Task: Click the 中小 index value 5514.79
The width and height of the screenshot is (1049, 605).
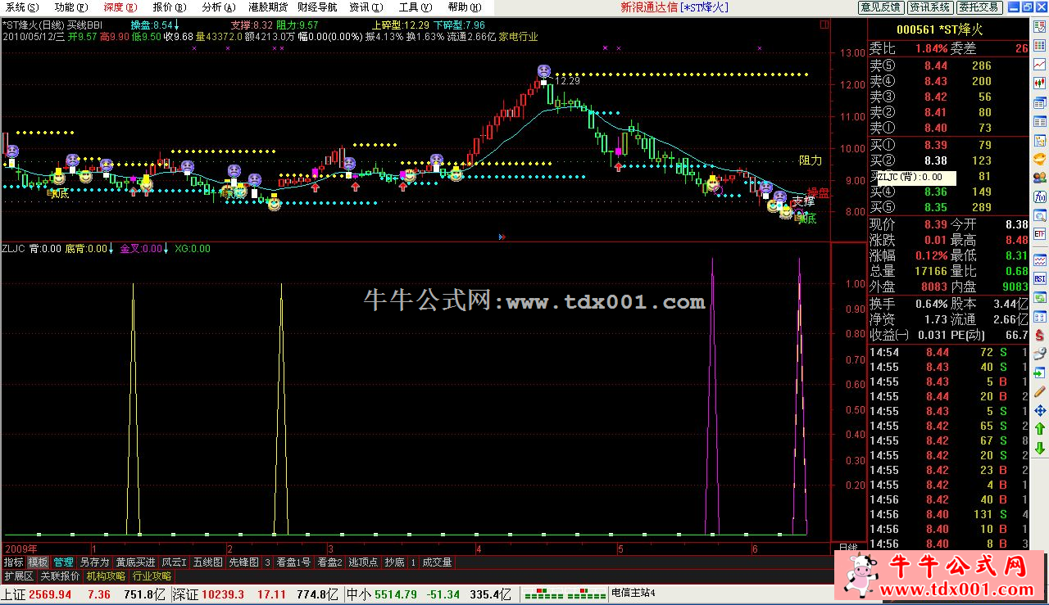Action: coord(395,594)
